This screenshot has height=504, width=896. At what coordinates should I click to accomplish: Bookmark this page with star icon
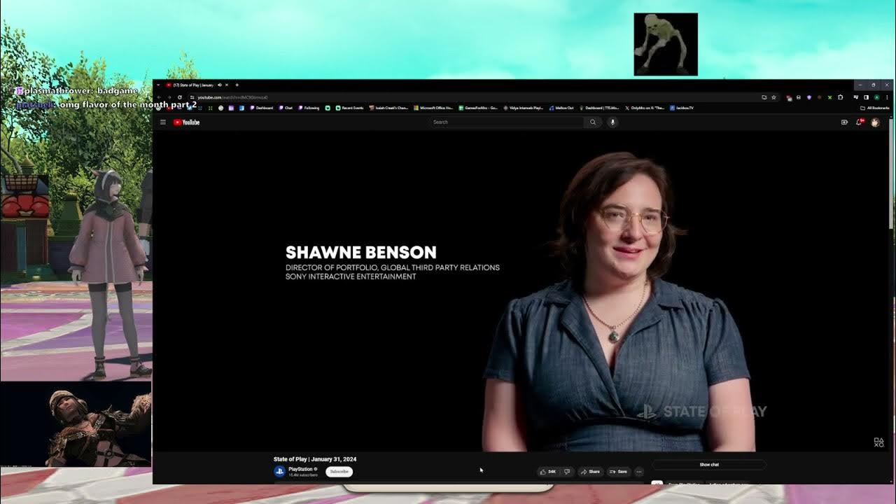(x=773, y=97)
